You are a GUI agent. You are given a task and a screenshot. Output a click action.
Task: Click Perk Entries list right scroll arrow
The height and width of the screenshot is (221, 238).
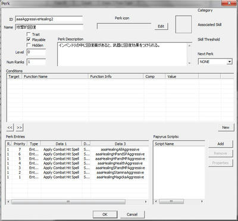pyautogui.click(x=146, y=202)
